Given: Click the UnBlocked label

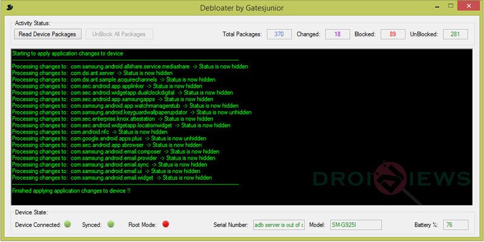Looking at the screenshot, I should click(424, 34).
